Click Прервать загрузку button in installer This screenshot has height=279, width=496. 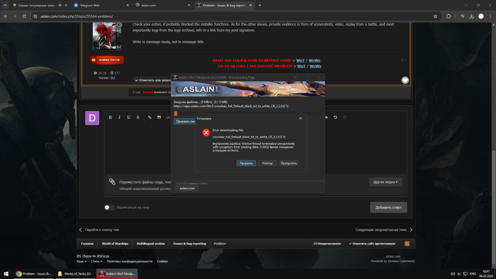185,121
